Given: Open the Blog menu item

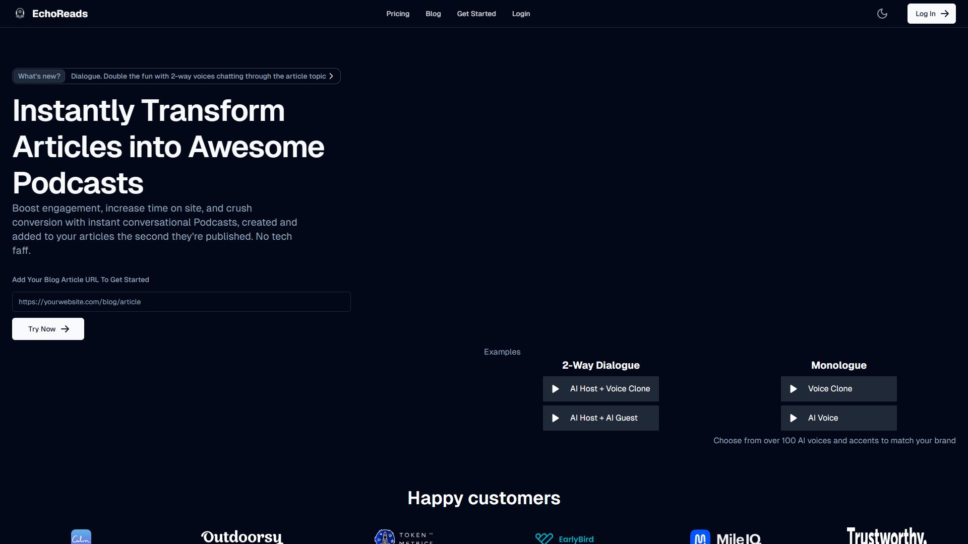Looking at the screenshot, I should [x=433, y=14].
